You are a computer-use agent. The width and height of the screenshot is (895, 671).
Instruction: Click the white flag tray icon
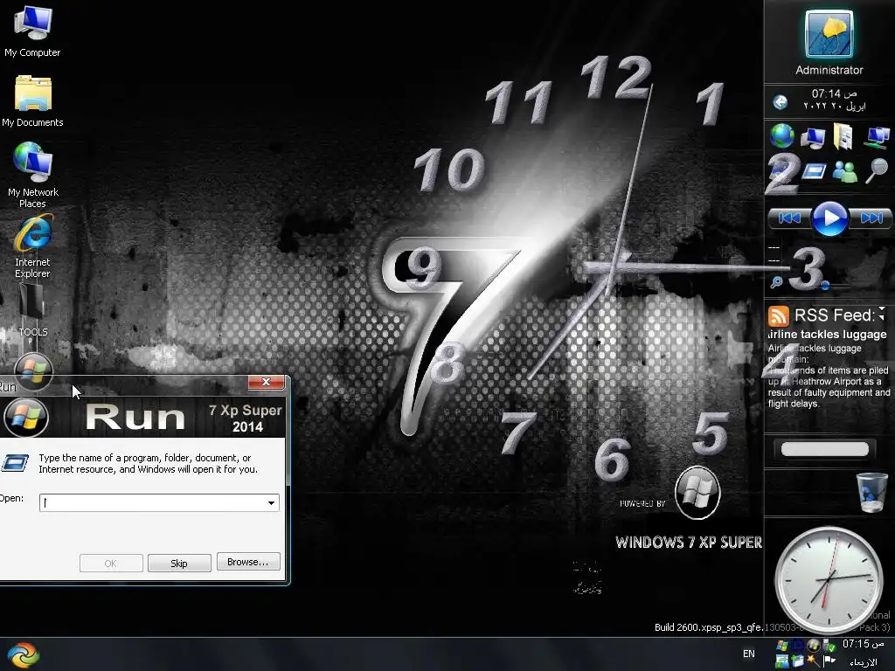(x=830, y=661)
